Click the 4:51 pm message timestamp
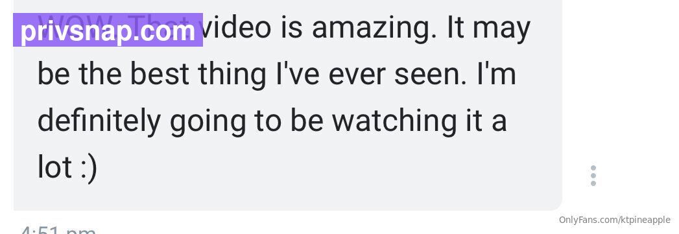This screenshot has width=679, height=234. pos(58,229)
